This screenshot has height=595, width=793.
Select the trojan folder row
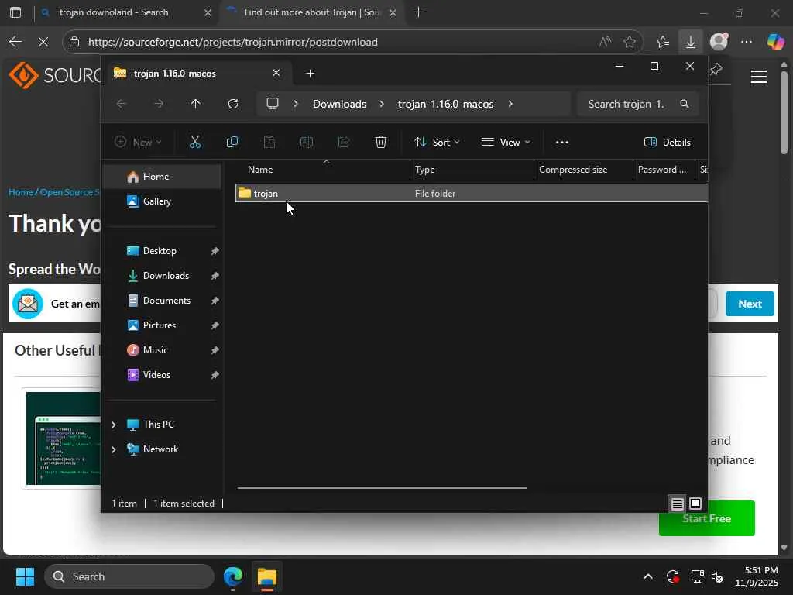point(472,193)
